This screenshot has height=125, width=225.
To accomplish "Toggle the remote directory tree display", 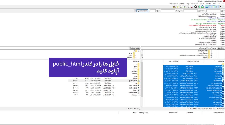I will tap(210, 7).
